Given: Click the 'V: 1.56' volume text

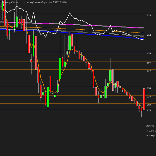Looking at the screenshot, I should click(150, 131).
